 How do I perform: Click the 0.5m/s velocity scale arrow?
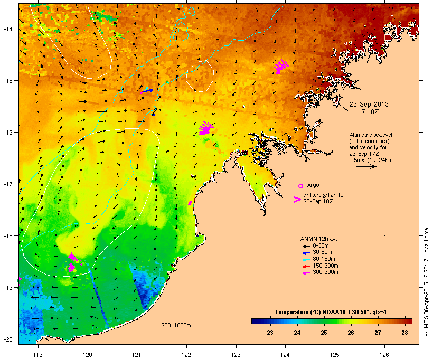366,166
